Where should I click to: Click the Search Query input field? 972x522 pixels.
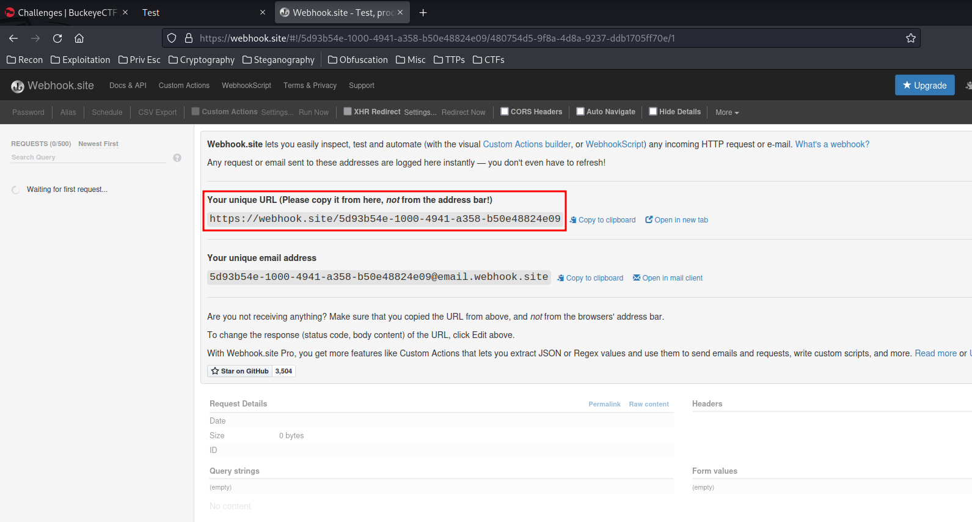pyautogui.click(x=89, y=157)
